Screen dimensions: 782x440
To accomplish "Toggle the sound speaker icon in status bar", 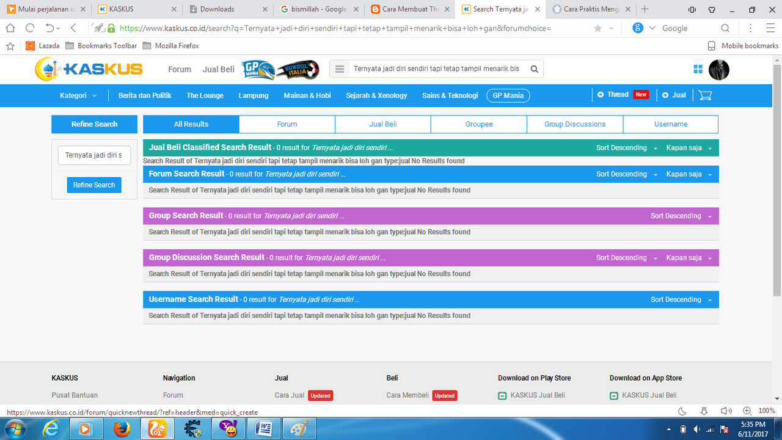I will pos(726,411).
